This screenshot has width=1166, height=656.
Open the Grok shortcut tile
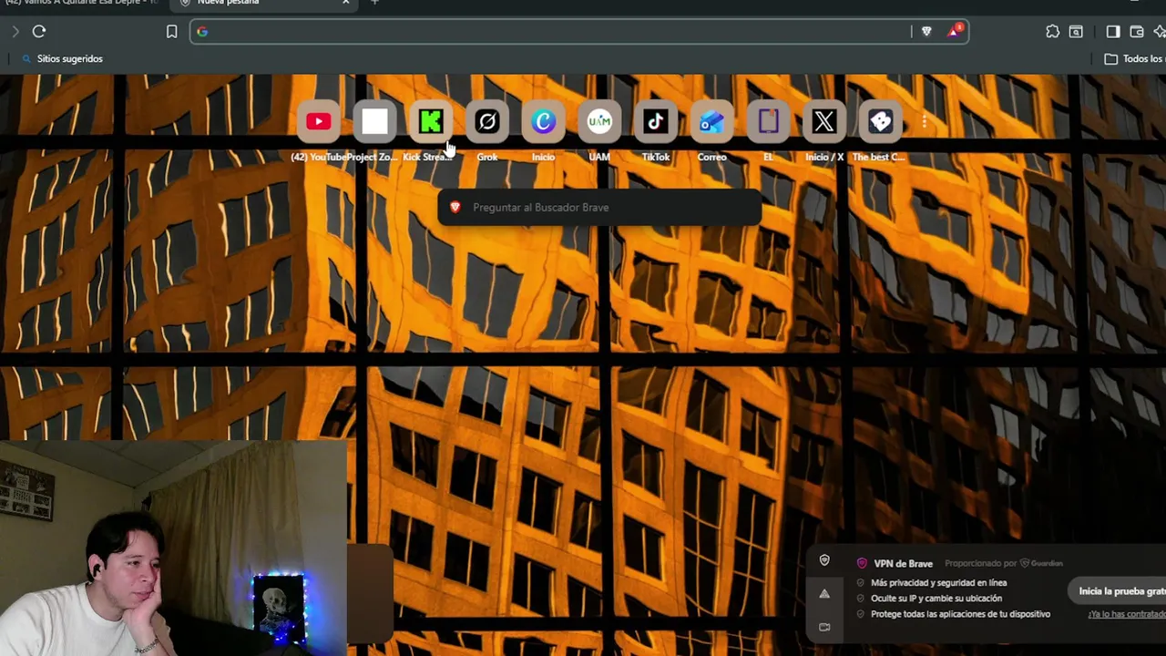pyautogui.click(x=487, y=121)
